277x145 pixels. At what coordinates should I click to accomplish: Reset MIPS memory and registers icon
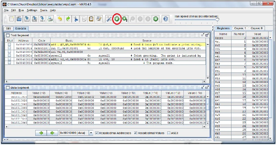tap(156, 19)
